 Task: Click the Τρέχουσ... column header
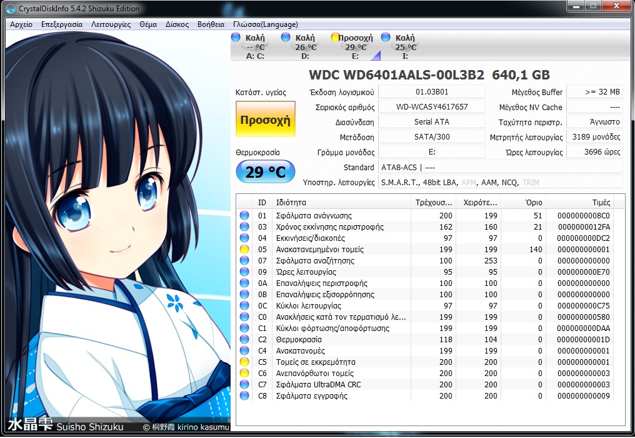click(x=433, y=202)
